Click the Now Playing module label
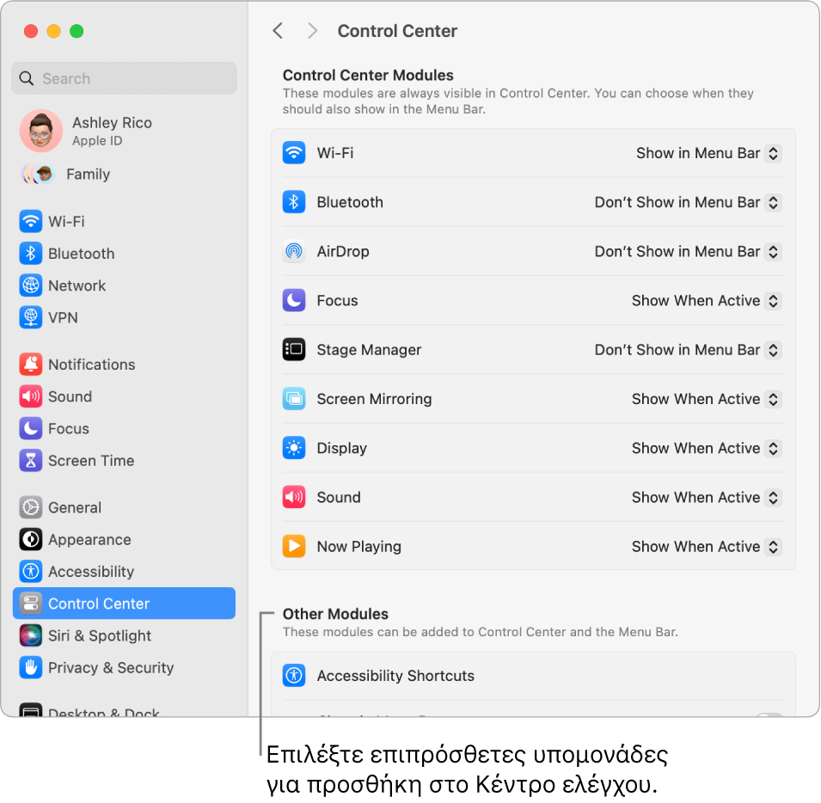The width and height of the screenshot is (821, 803). pos(358,547)
